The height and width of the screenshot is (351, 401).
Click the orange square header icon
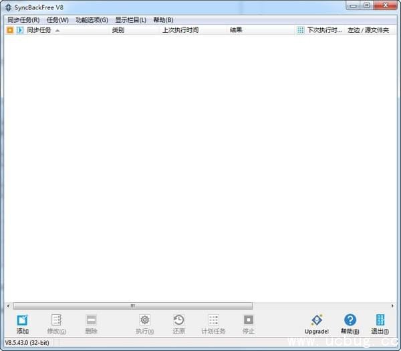click(10, 30)
